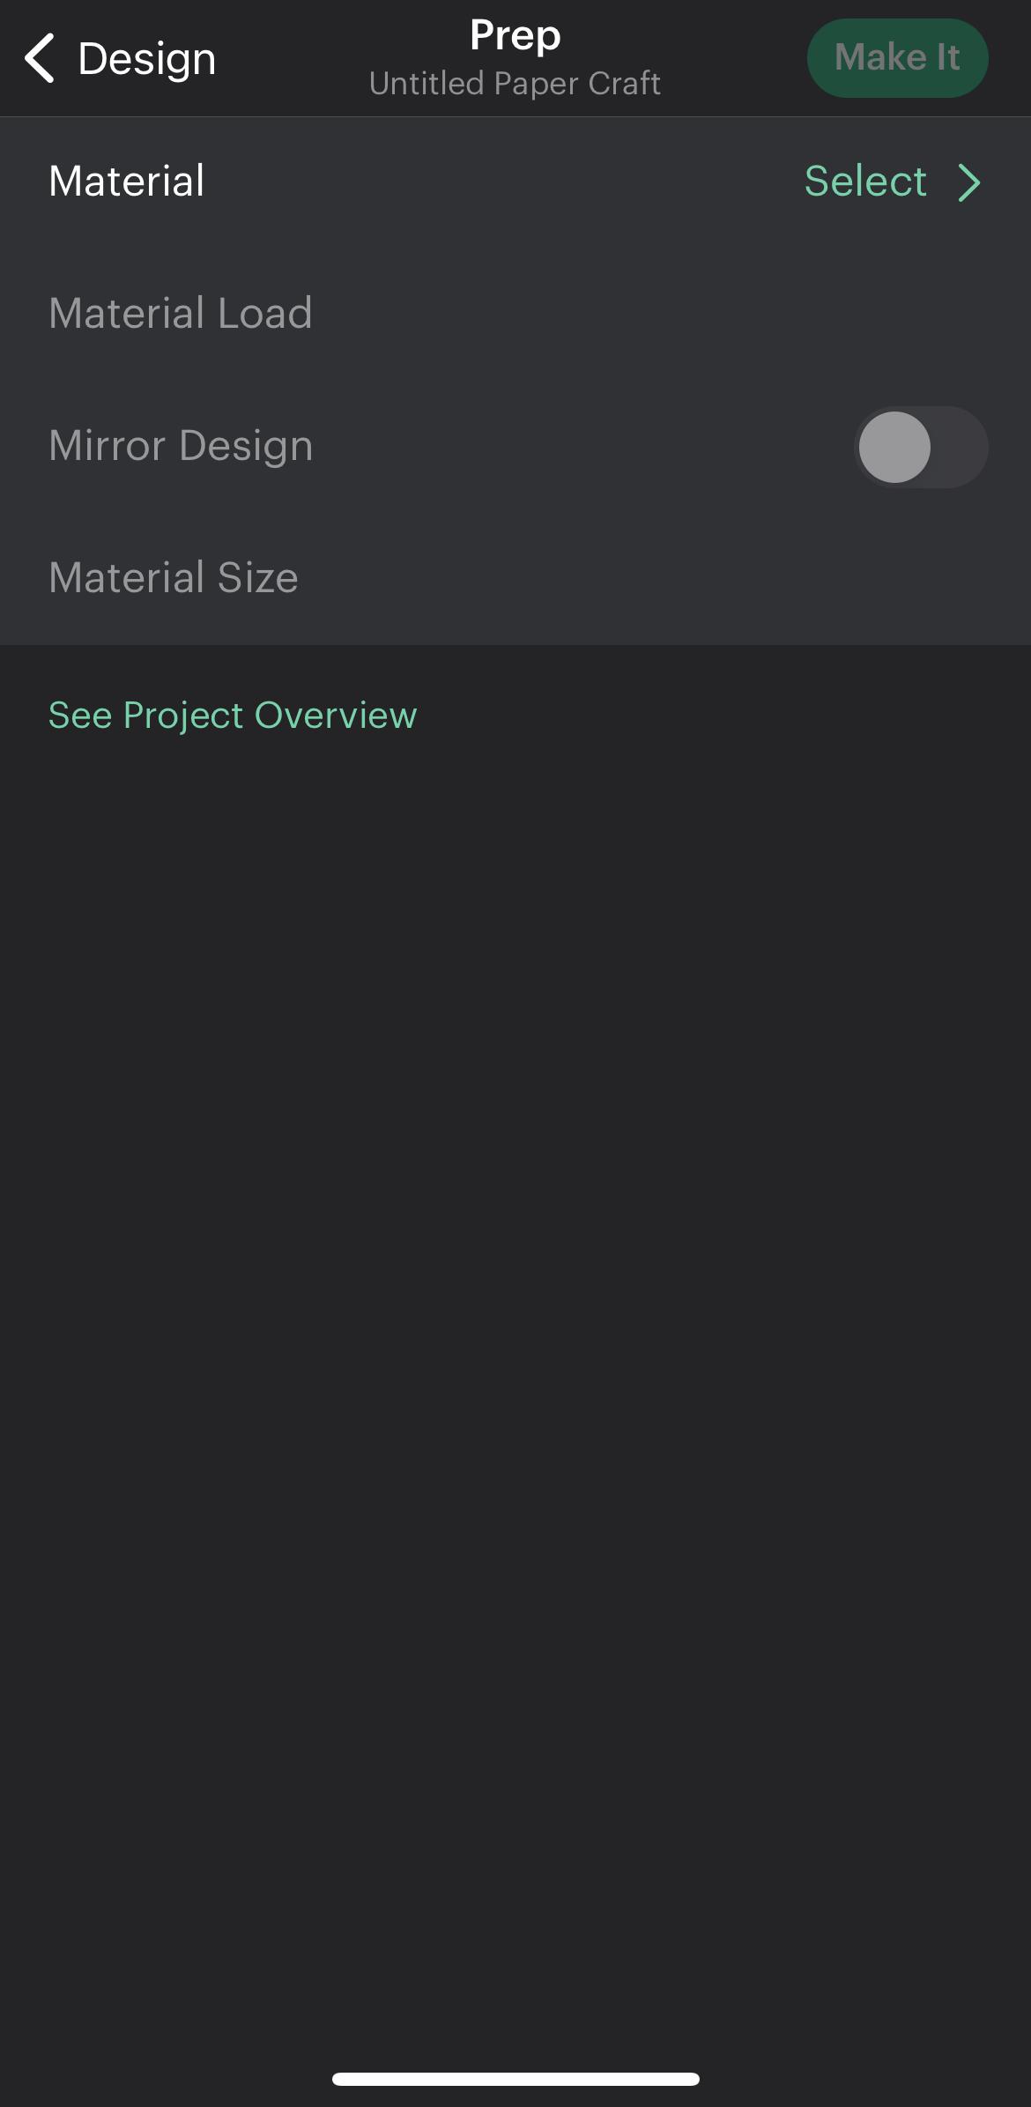Tap the Mirror Design label text
The image size is (1031, 2107).
click(181, 446)
